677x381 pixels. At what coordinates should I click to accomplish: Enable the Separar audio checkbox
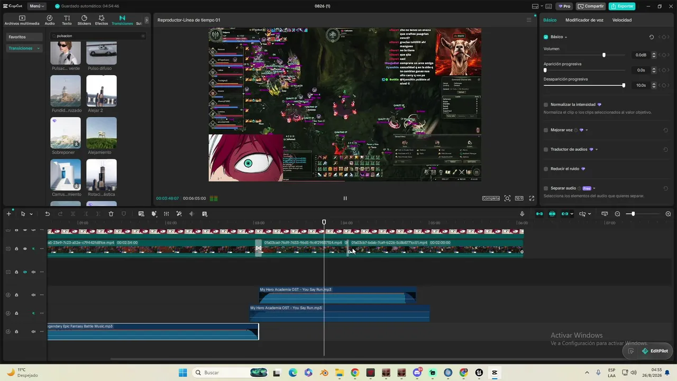(546, 188)
